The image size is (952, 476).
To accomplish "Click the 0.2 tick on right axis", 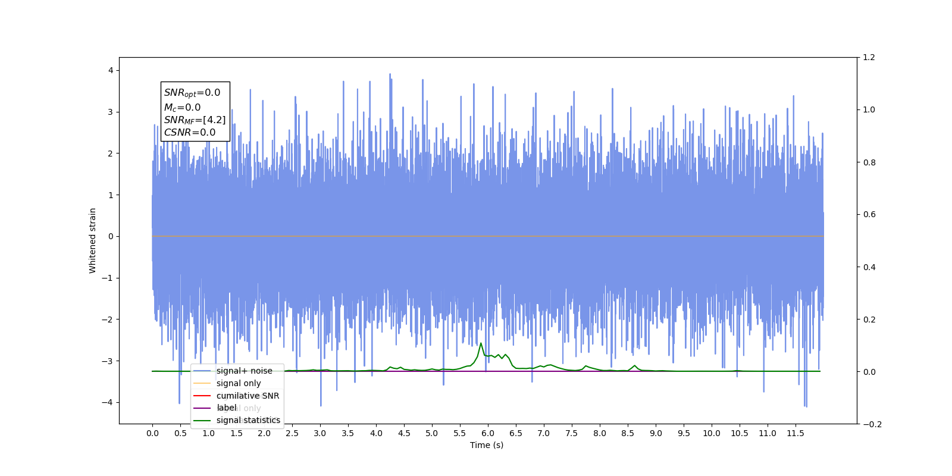I will point(869,320).
